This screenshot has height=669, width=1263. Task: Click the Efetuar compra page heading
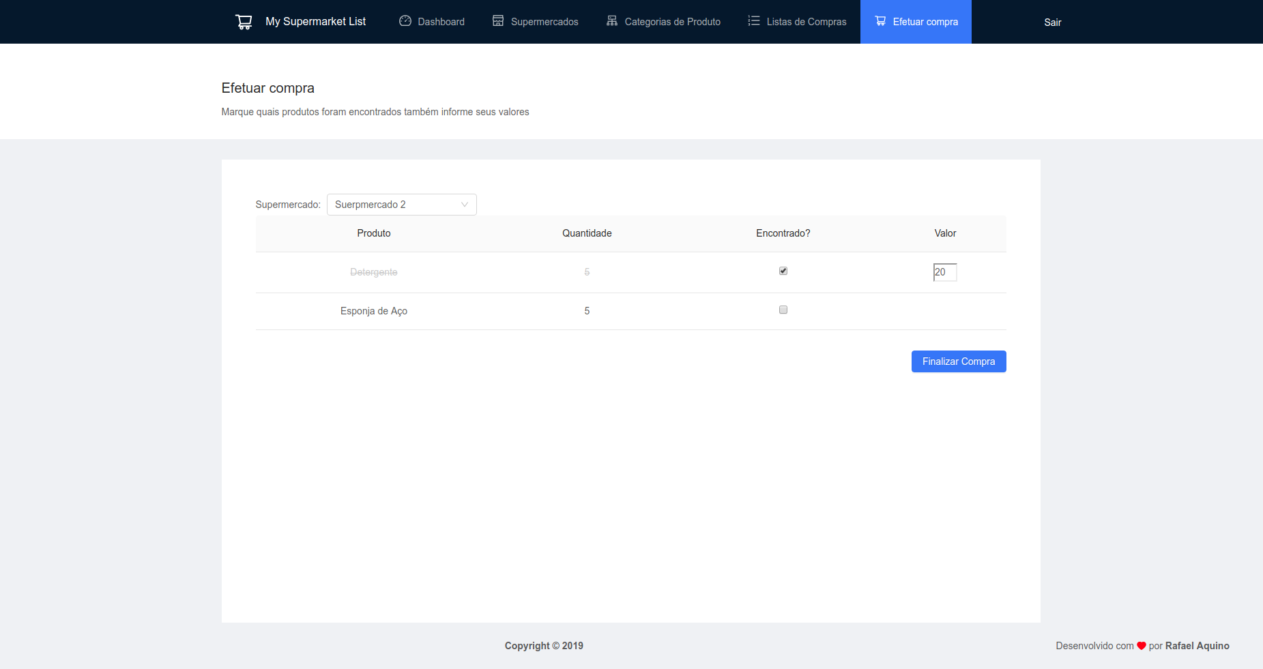point(268,88)
